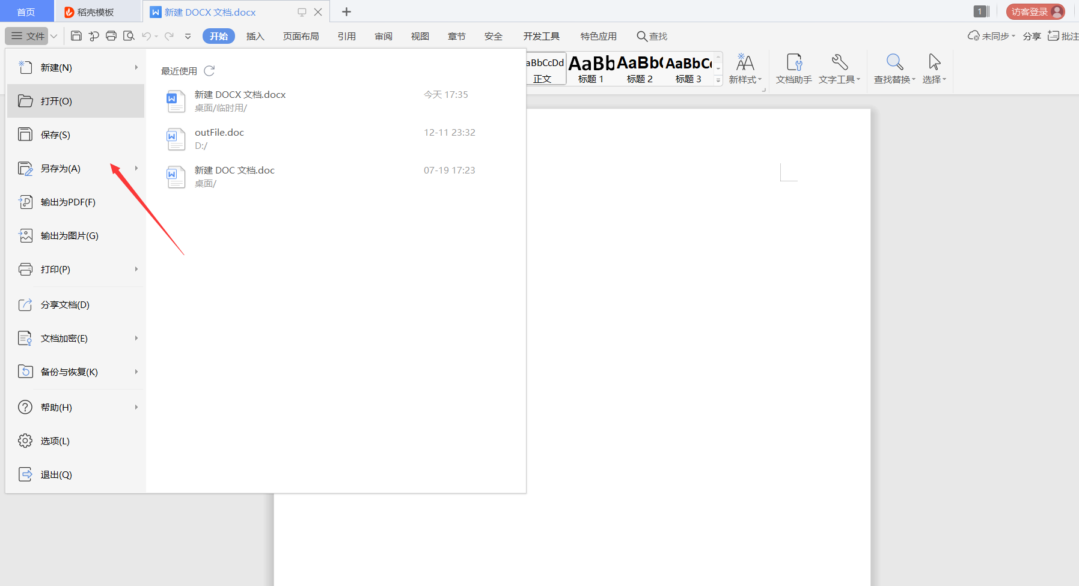Image resolution: width=1079 pixels, height=586 pixels.
Task: Refresh the recently used list
Action: [x=209, y=71]
